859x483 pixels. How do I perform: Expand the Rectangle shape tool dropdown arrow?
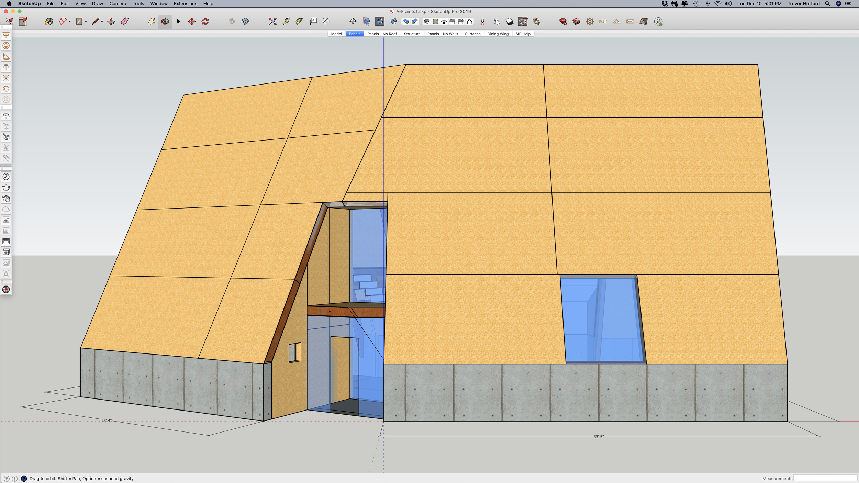click(86, 22)
